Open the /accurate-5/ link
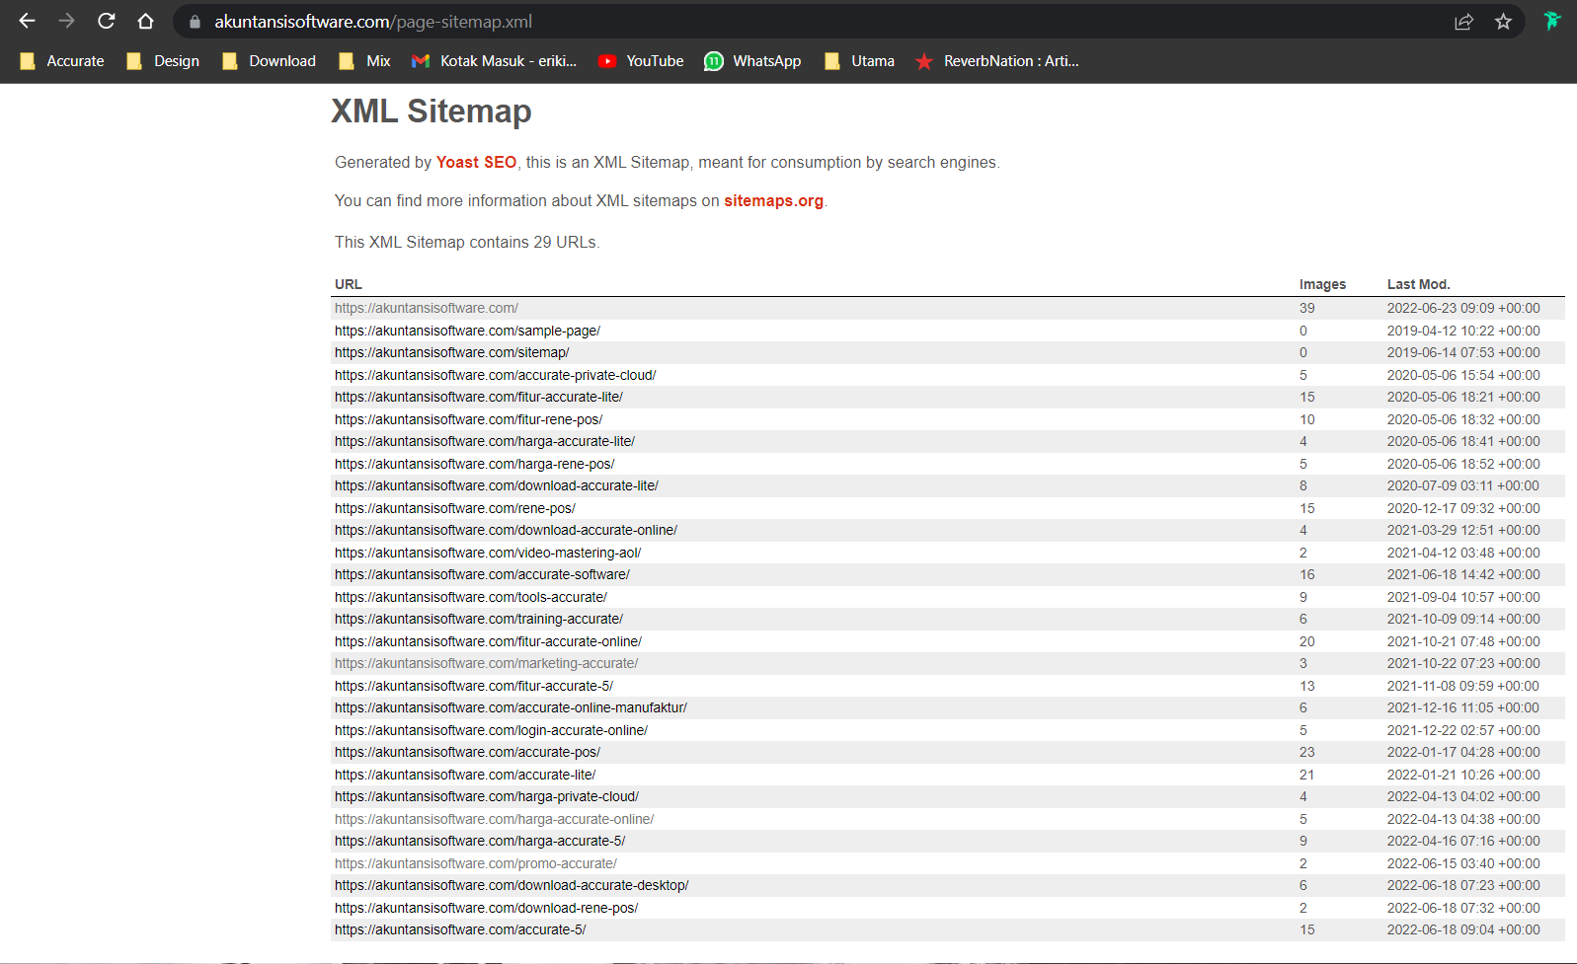Screen dimensions: 1577x964 click(460, 930)
